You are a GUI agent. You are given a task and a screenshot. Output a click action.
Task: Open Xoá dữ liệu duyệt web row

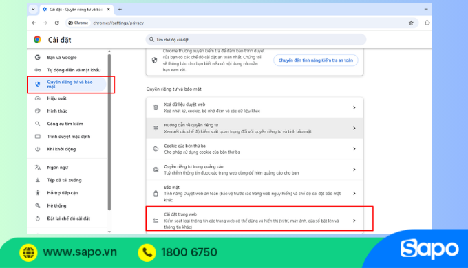click(255, 107)
